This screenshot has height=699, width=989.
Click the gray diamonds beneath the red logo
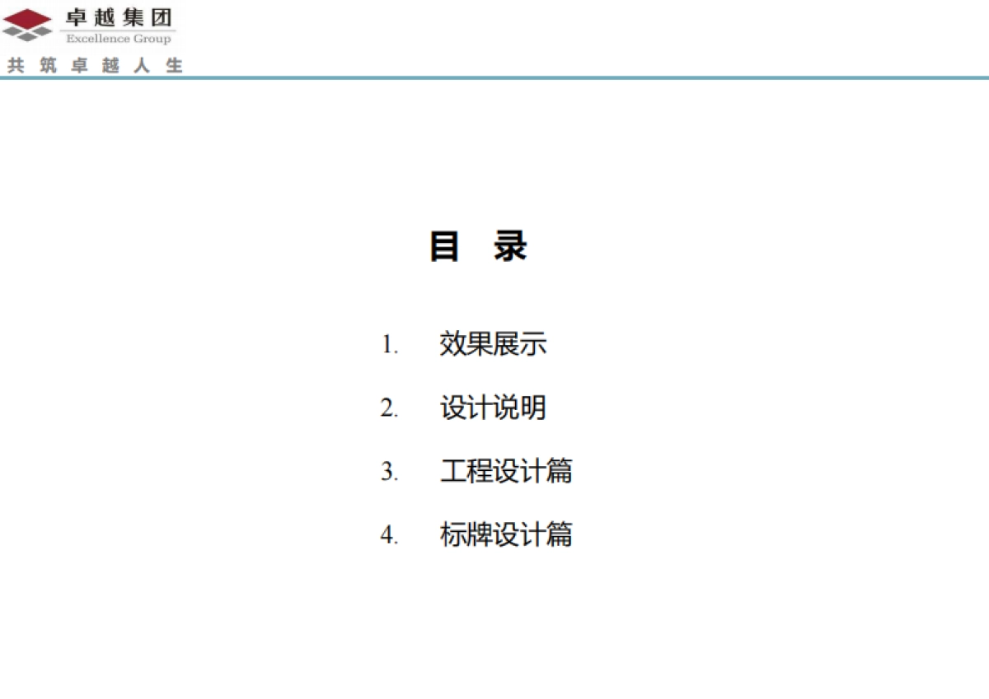pyautogui.click(x=27, y=34)
